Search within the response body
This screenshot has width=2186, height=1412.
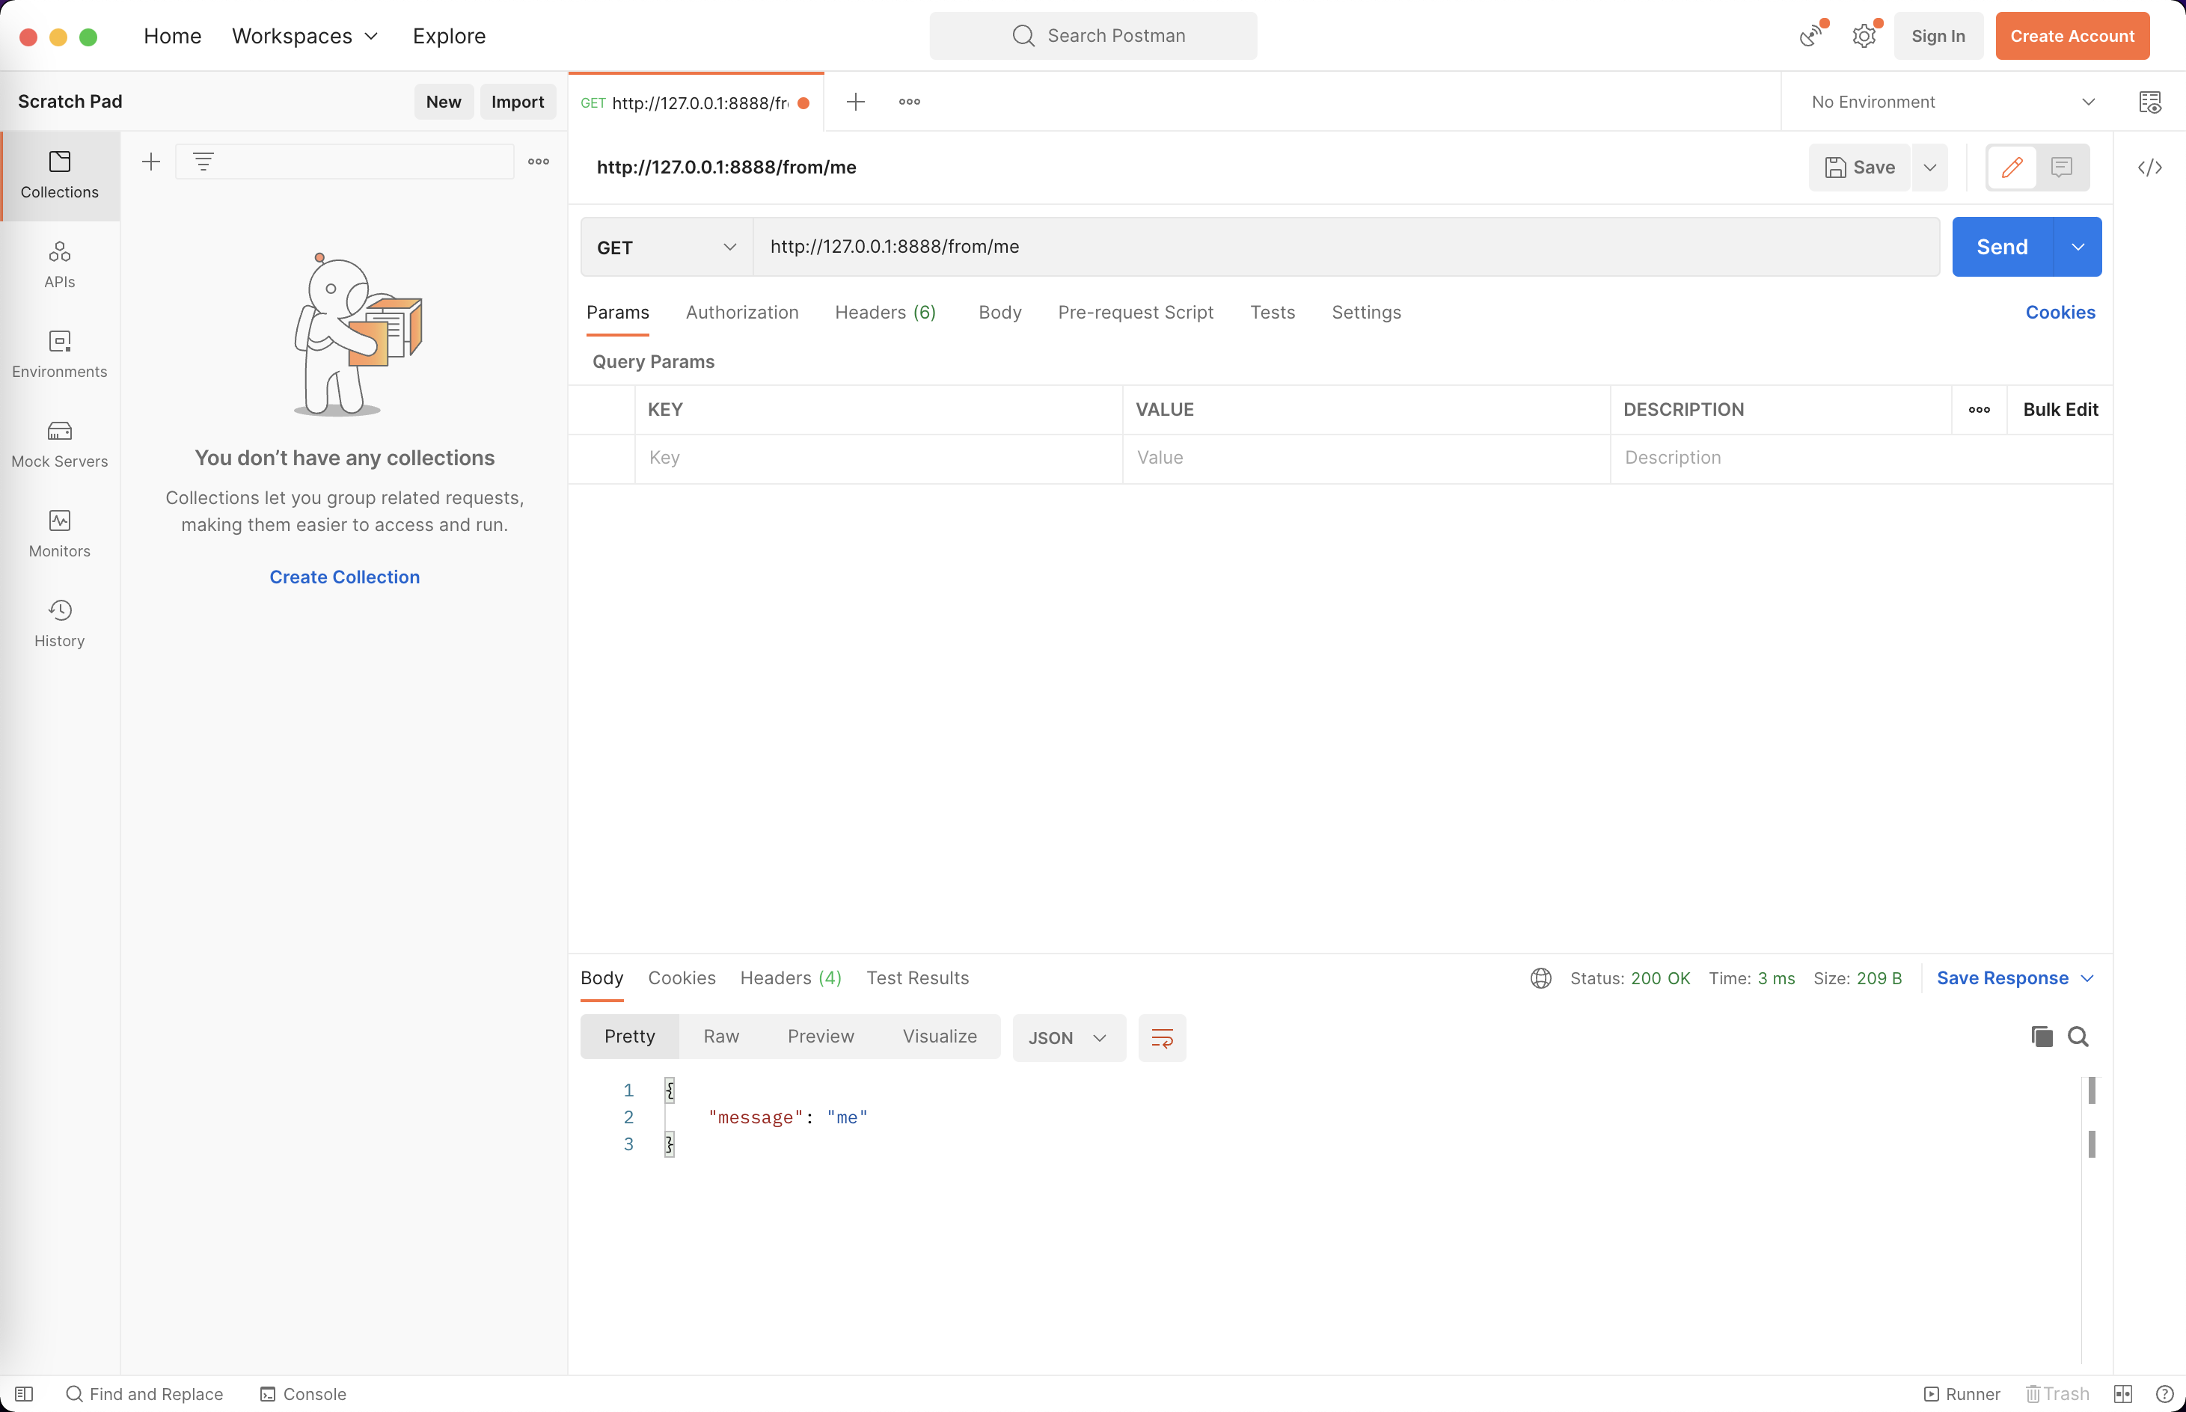point(2079,1036)
